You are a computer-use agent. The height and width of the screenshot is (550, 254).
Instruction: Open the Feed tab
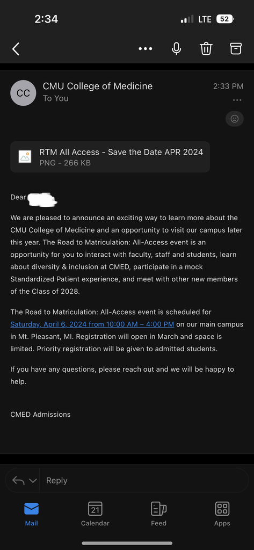coord(158,514)
